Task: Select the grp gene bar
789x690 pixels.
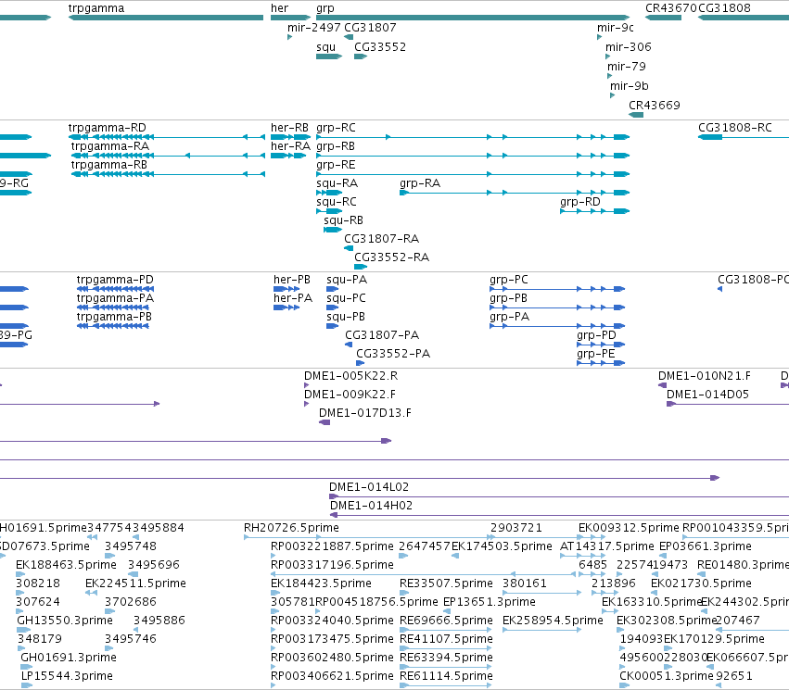Action: pos(473,18)
